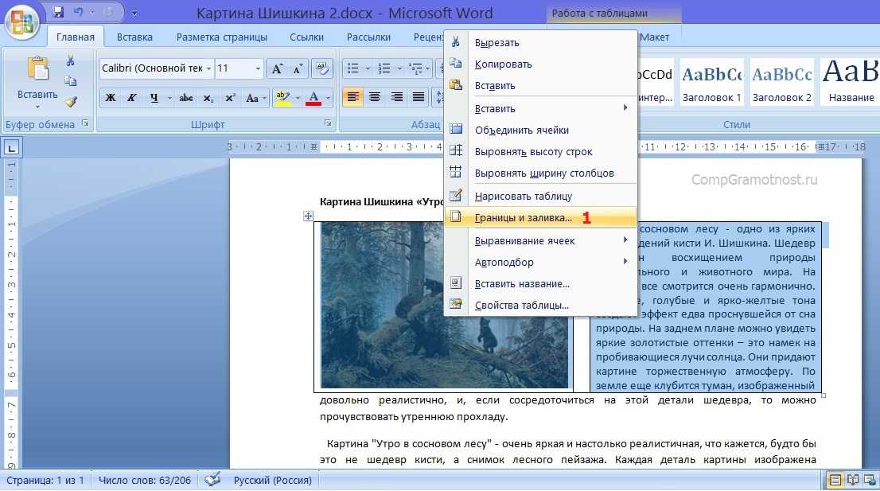Click the Clear Formatting eraser icon
880x491 pixels.
(321, 68)
